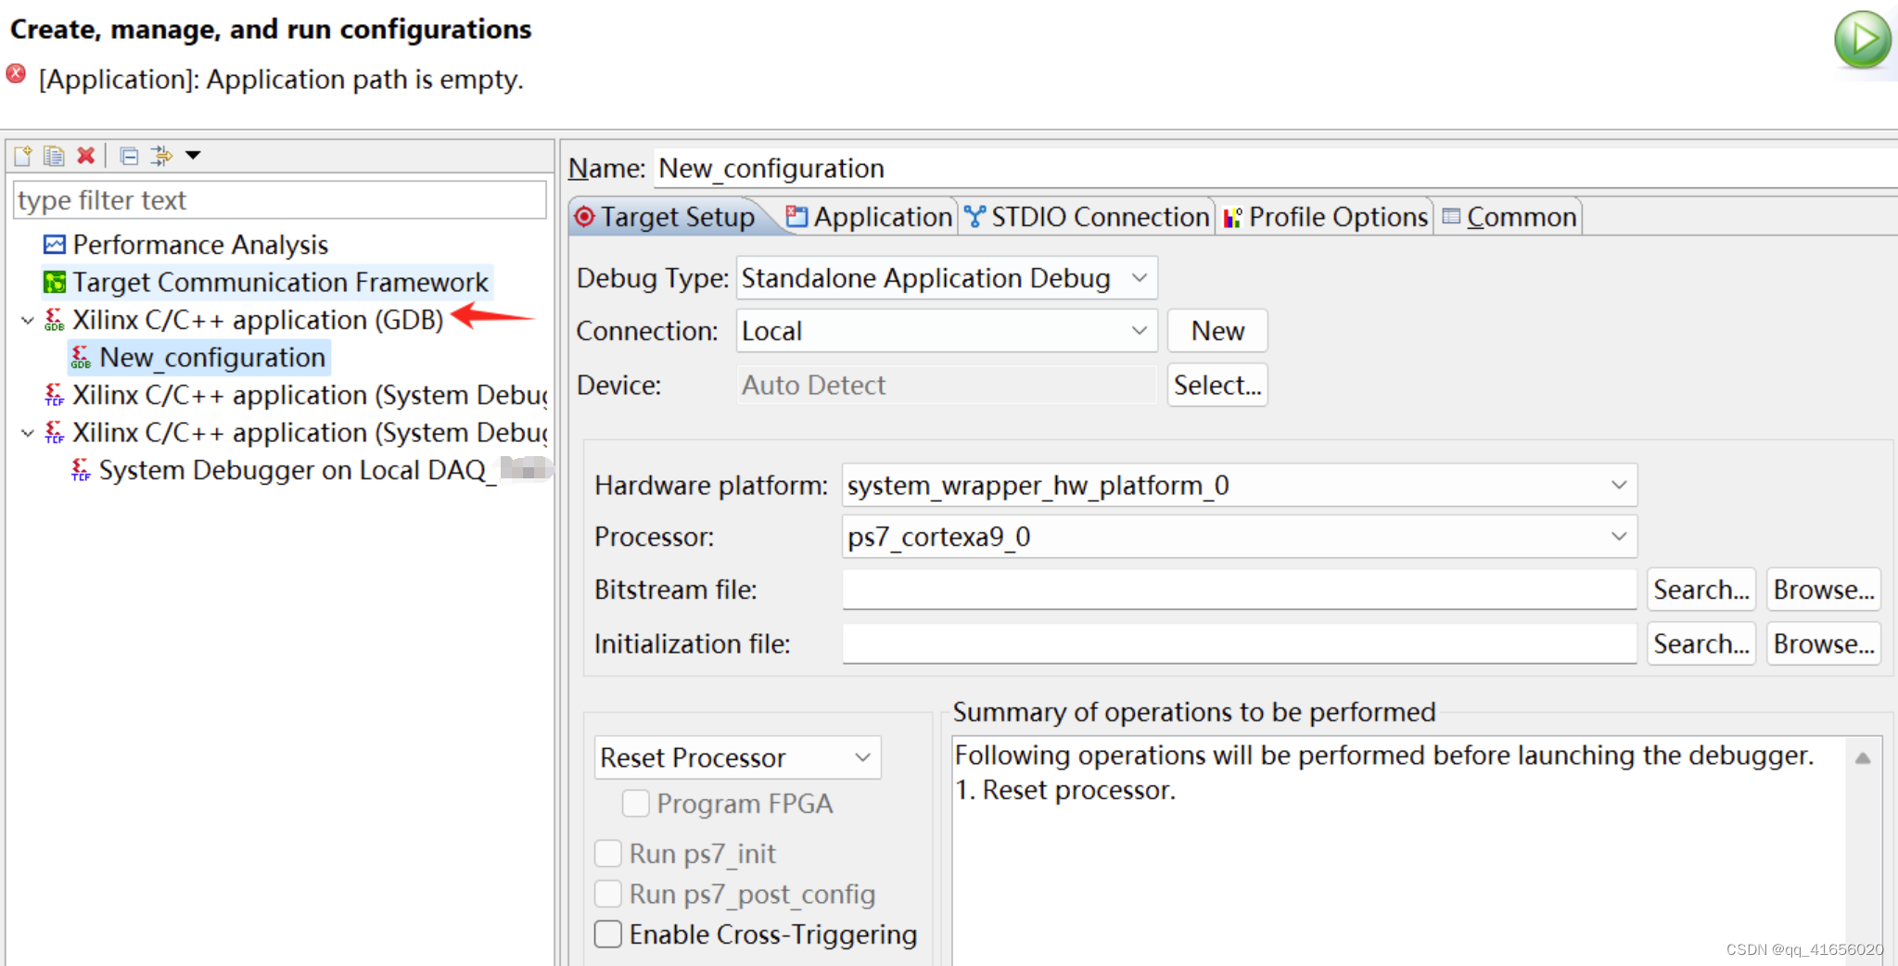The height and width of the screenshot is (966, 1898).
Task: Click the New button next to Connection
Action: click(1217, 330)
